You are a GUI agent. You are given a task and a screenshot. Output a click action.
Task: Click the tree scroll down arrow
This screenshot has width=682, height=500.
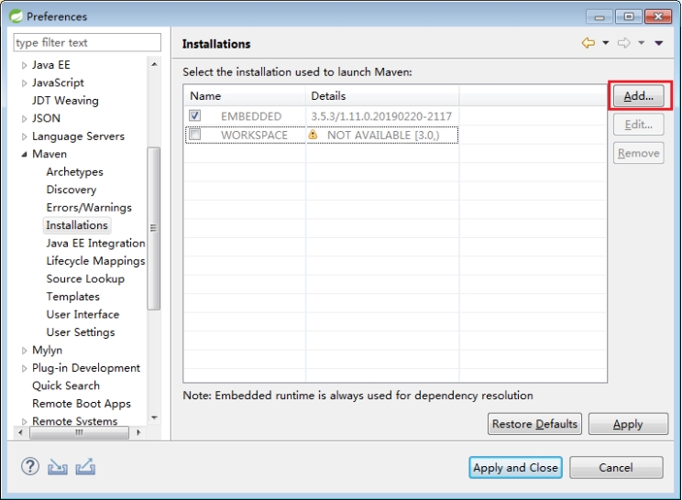154,418
